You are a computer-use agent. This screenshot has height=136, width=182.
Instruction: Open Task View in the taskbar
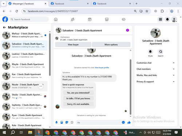[21, 132]
